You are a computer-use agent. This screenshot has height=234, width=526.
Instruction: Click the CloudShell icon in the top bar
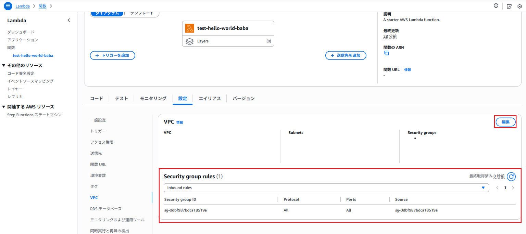click(x=509, y=6)
